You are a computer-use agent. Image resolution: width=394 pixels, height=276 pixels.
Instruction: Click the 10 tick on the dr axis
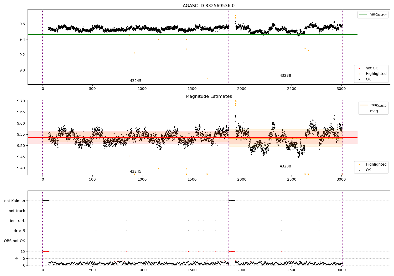(23, 252)
